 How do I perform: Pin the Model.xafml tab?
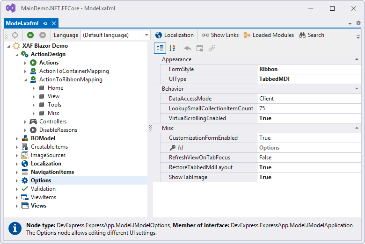[x=45, y=23]
